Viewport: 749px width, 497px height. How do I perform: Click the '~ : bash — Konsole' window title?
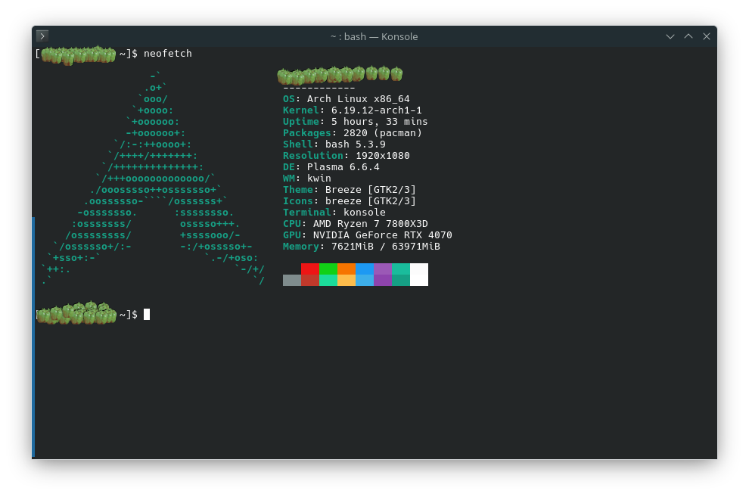[x=374, y=37]
